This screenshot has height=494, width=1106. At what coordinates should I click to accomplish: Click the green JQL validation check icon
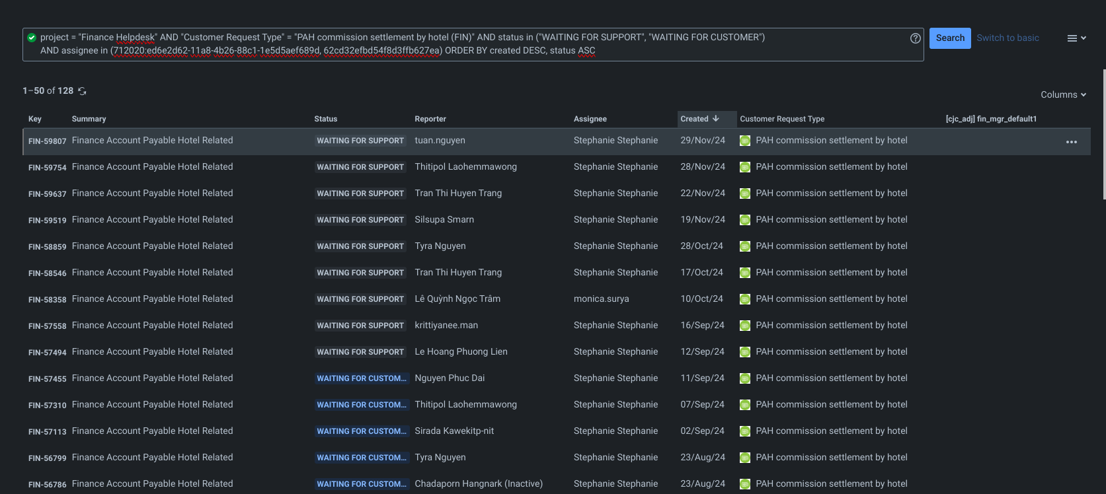pyautogui.click(x=32, y=38)
